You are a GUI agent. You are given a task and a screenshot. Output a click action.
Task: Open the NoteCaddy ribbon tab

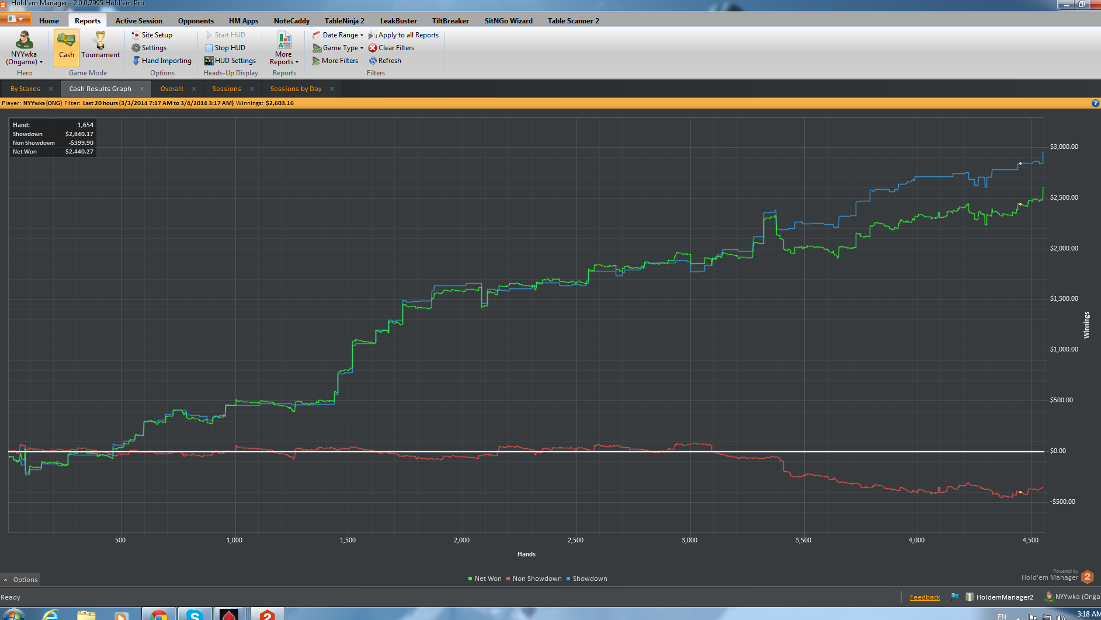pos(291,21)
